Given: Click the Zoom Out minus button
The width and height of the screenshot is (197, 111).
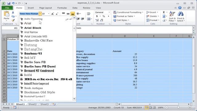Looking at the screenshot, I should click(x=167, y=108).
